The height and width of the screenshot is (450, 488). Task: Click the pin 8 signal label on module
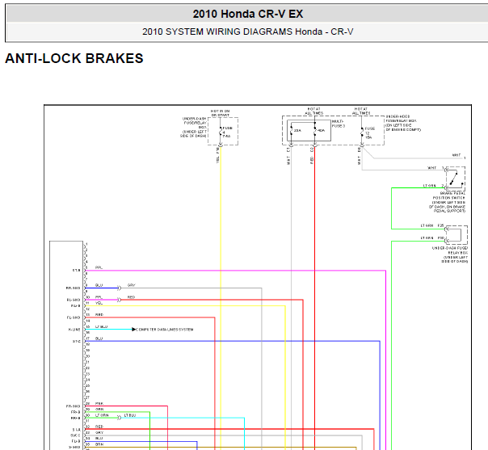pyautogui.click(x=74, y=288)
